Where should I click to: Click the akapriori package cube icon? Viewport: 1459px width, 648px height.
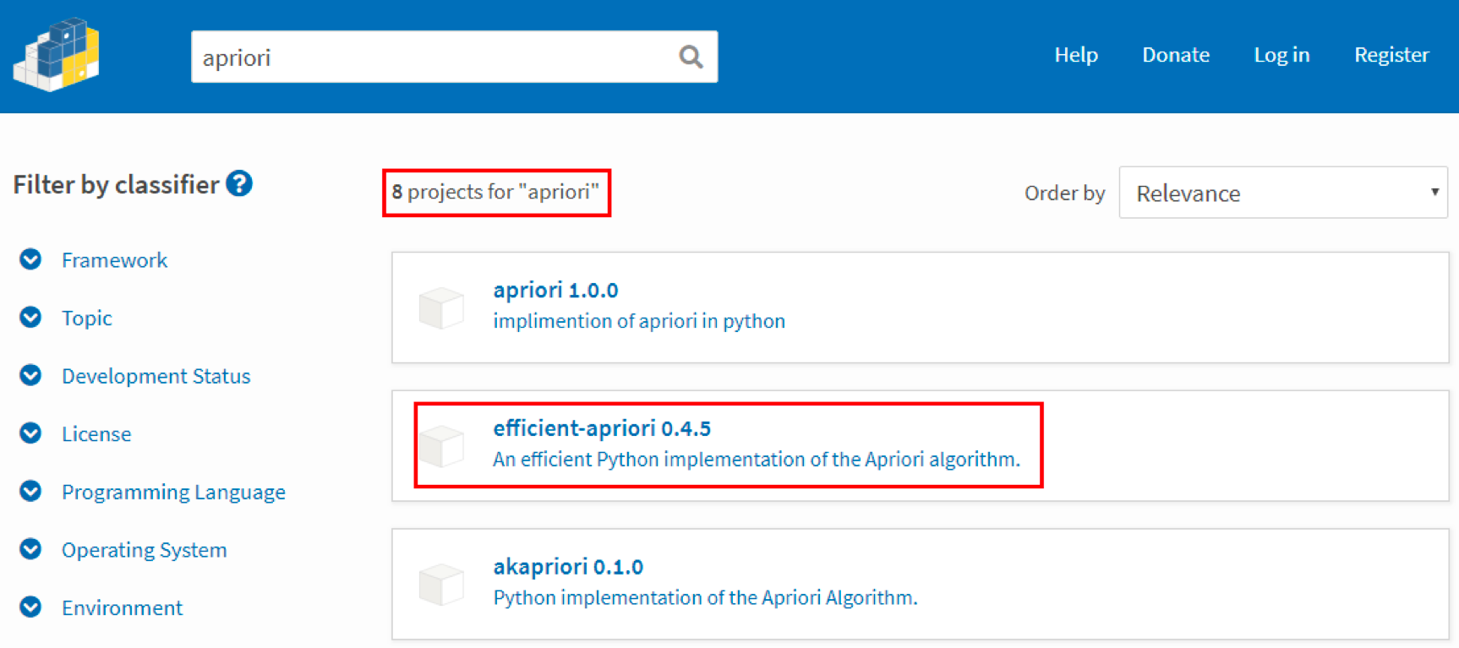(x=441, y=585)
